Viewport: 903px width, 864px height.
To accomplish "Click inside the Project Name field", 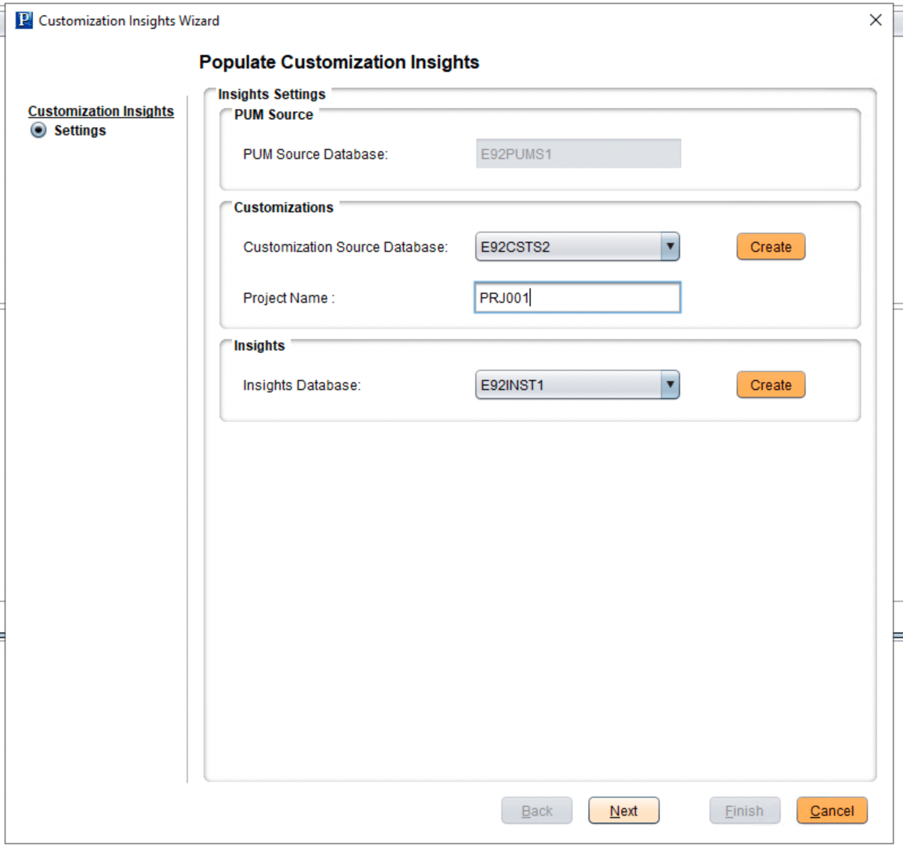I will pyautogui.click(x=577, y=297).
